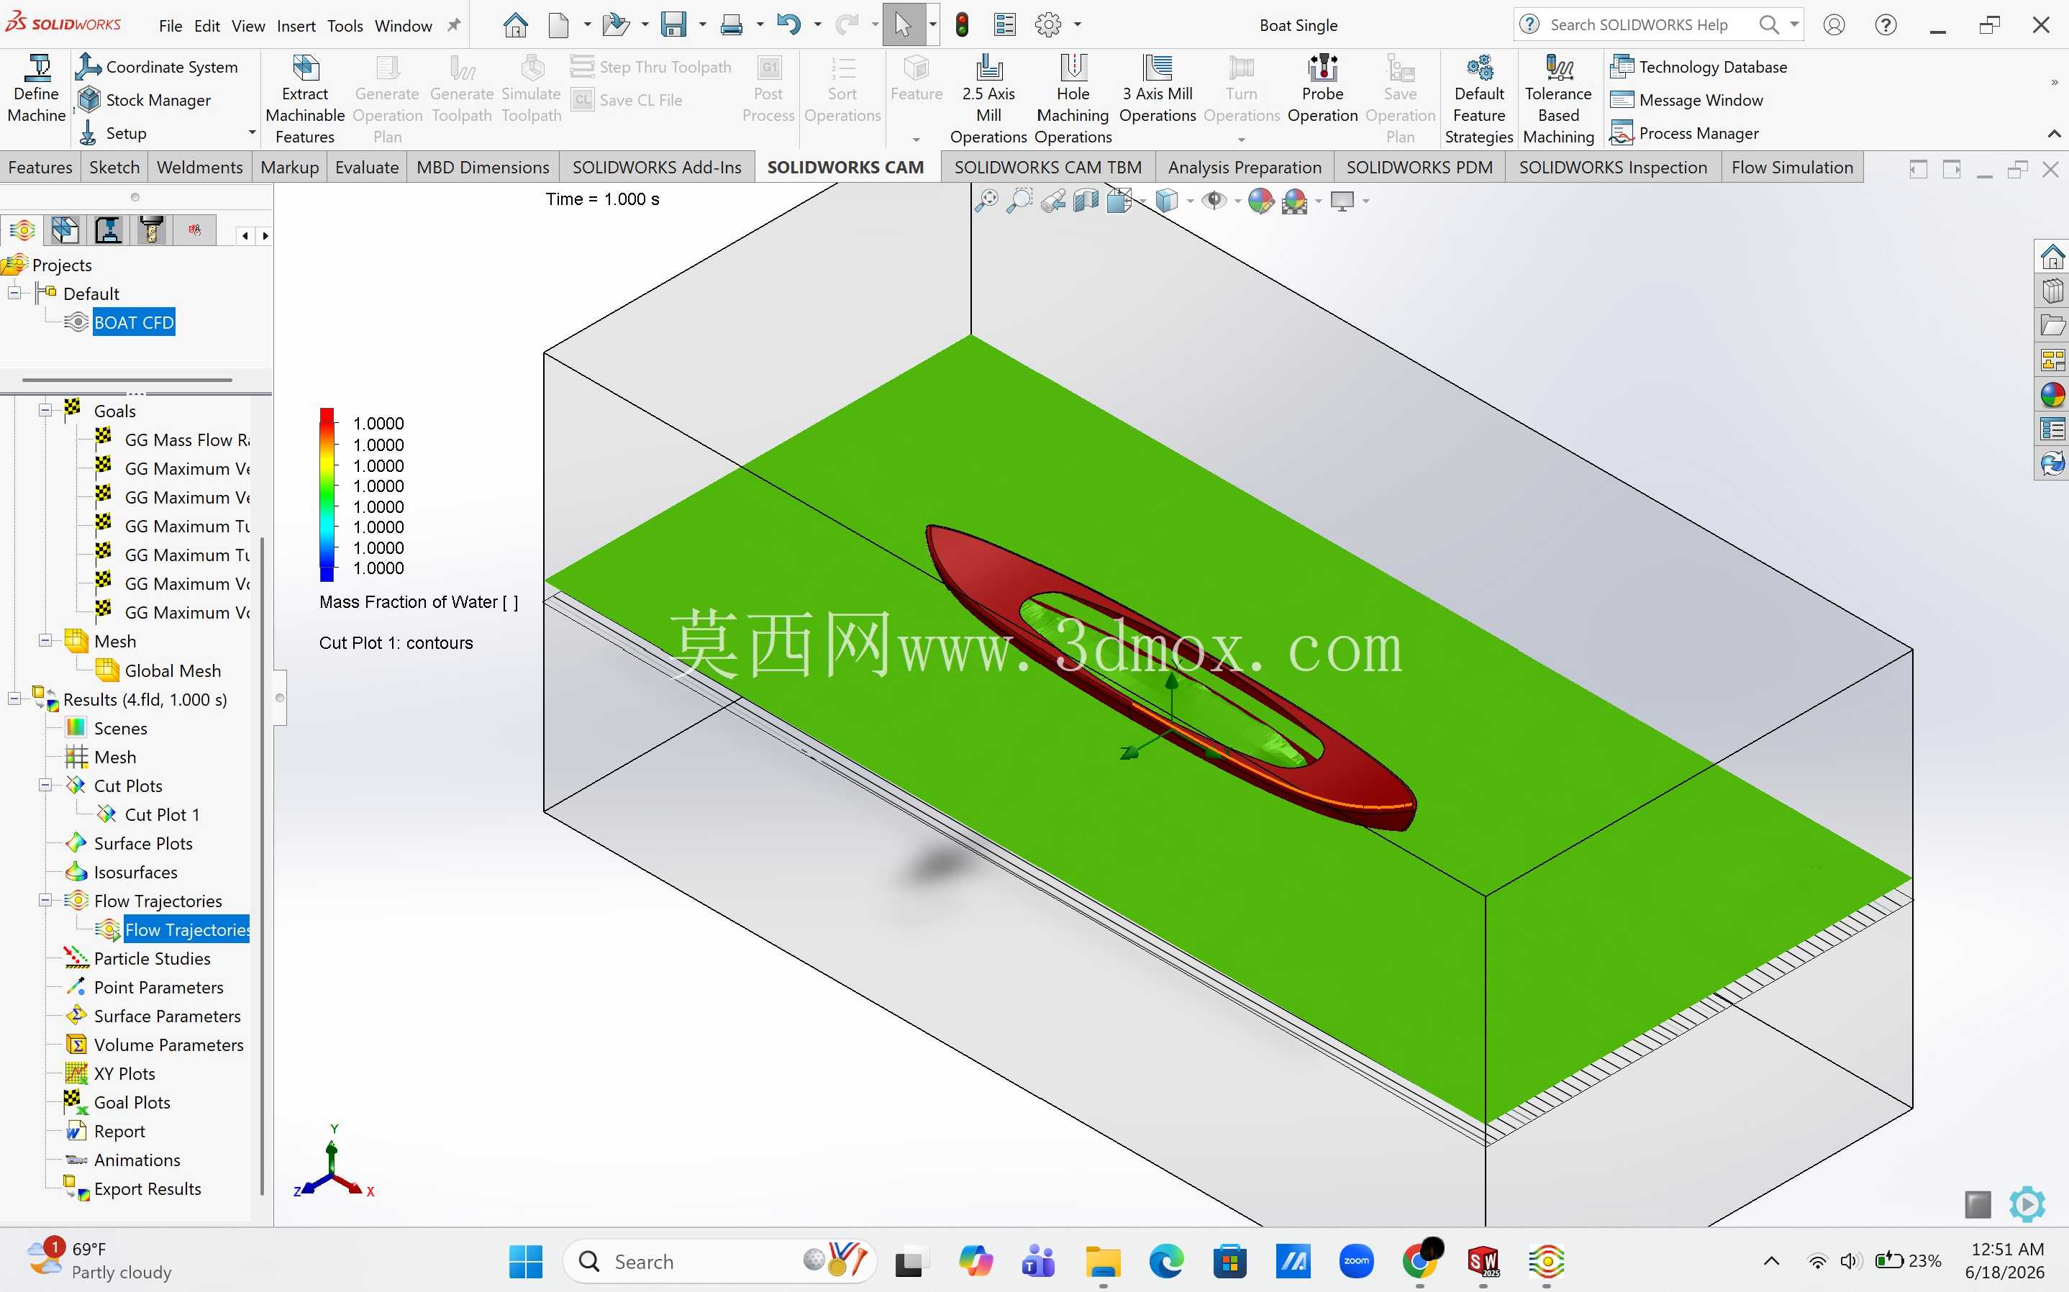Select the BOAT CFD project
The width and height of the screenshot is (2069, 1292).
[x=133, y=322]
